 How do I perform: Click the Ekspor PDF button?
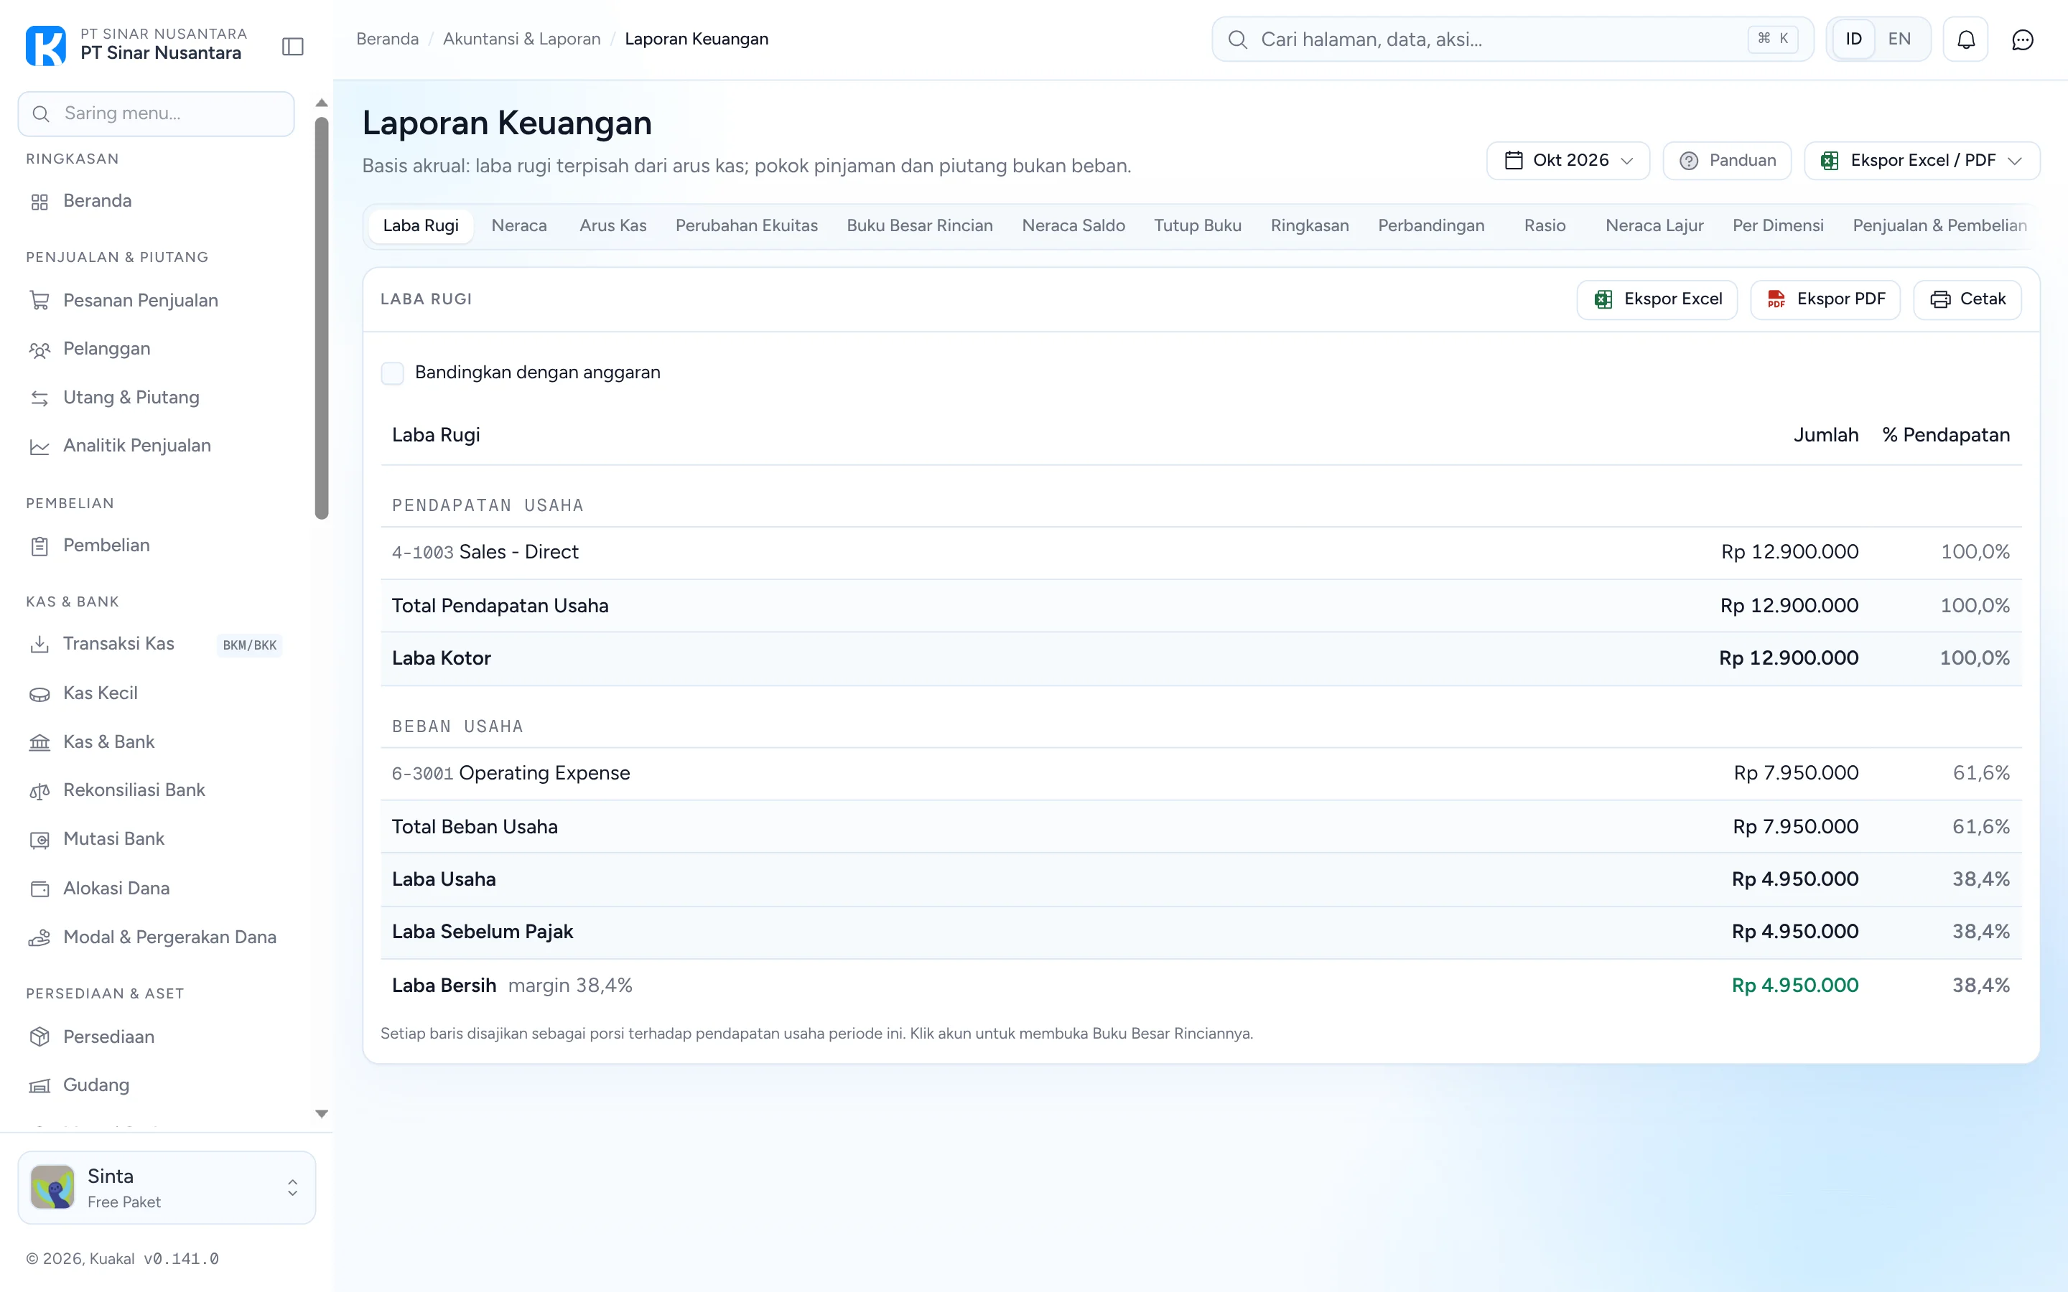[x=1825, y=299]
